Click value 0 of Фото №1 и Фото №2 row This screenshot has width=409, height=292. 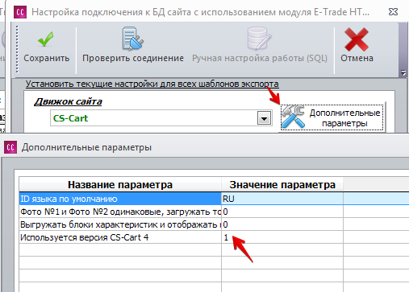[282, 212]
